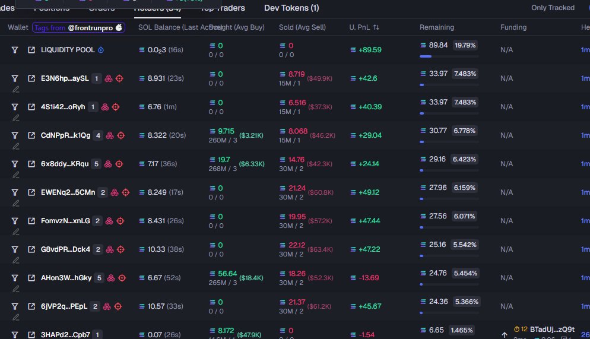Click the Remaining column header

437,27
